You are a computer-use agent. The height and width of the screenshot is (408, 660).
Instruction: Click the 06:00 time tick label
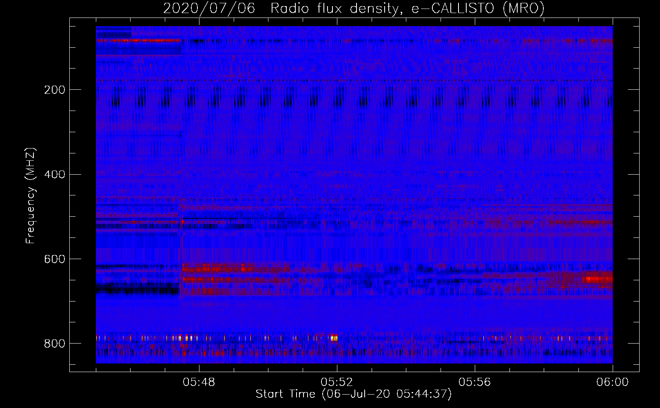point(612,382)
